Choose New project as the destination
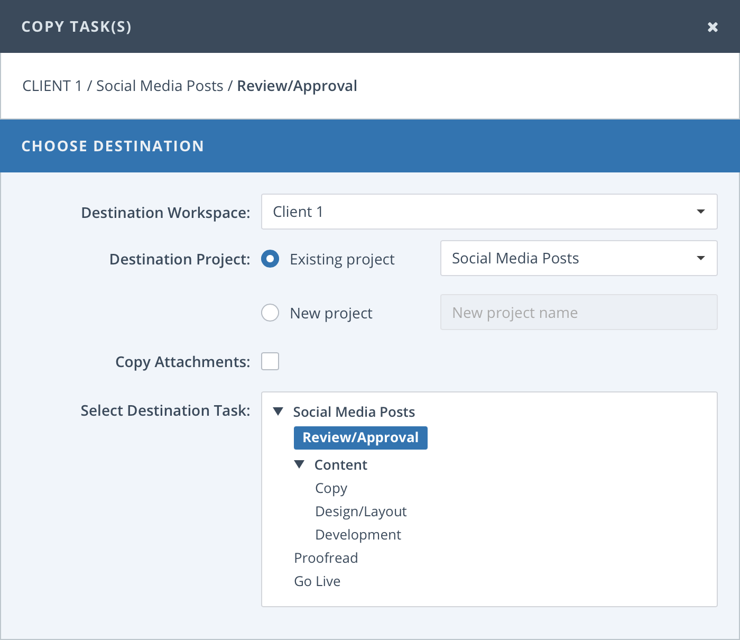This screenshot has width=740, height=640. [270, 313]
